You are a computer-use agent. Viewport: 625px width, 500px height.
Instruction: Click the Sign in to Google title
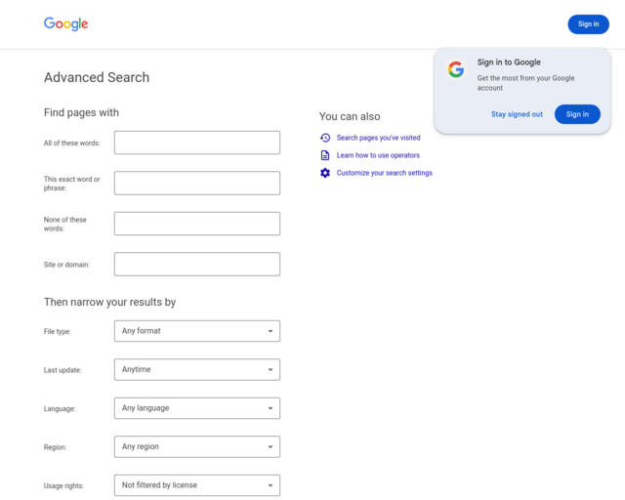pos(509,62)
